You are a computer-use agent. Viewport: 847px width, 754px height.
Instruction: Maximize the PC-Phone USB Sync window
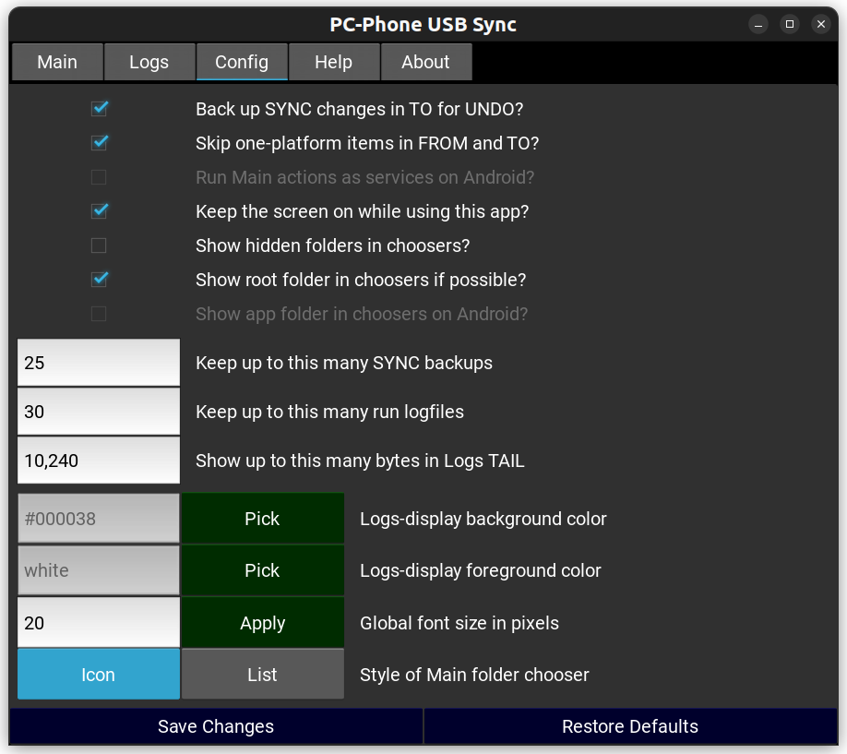789,25
